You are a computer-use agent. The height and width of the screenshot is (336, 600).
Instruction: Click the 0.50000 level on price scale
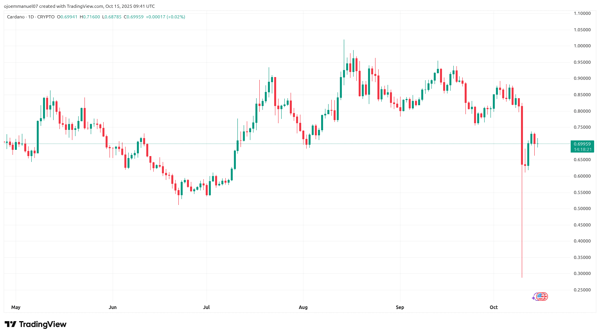582,209
